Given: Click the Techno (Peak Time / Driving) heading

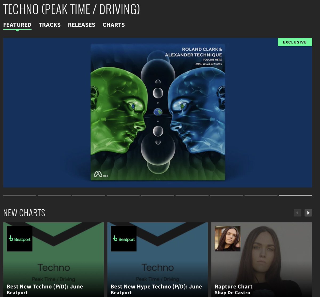Looking at the screenshot, I should (71, 10).
